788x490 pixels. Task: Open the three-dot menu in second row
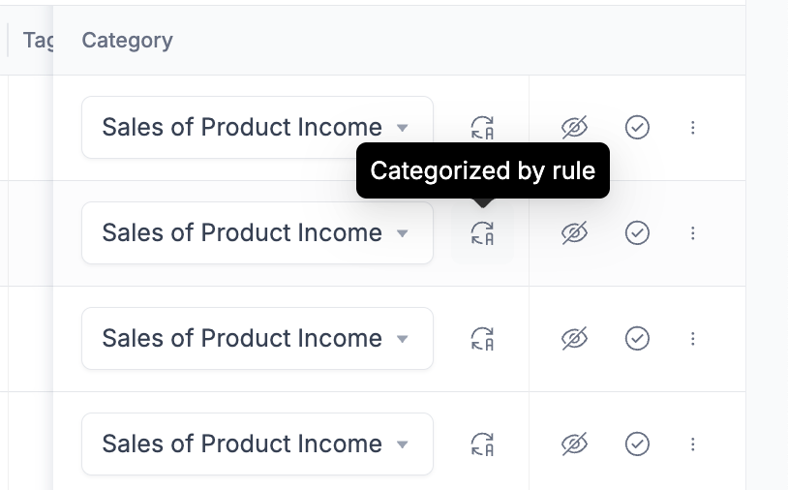click(x=693, y=233)
